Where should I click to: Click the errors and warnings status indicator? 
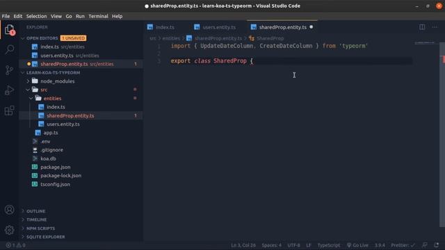tap(15, 245)
